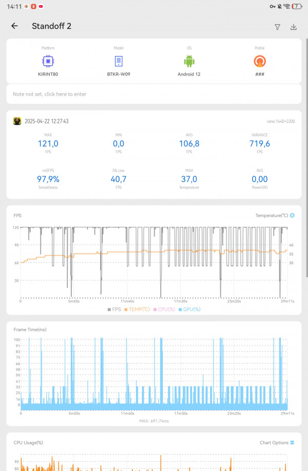Tap the Standoff 2 game icon by date
Screen dimensions: 308x471
point(17,121)
